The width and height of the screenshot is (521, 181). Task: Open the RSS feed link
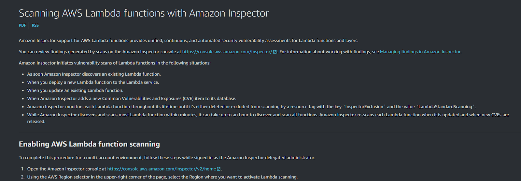click(x=35, y=25)
